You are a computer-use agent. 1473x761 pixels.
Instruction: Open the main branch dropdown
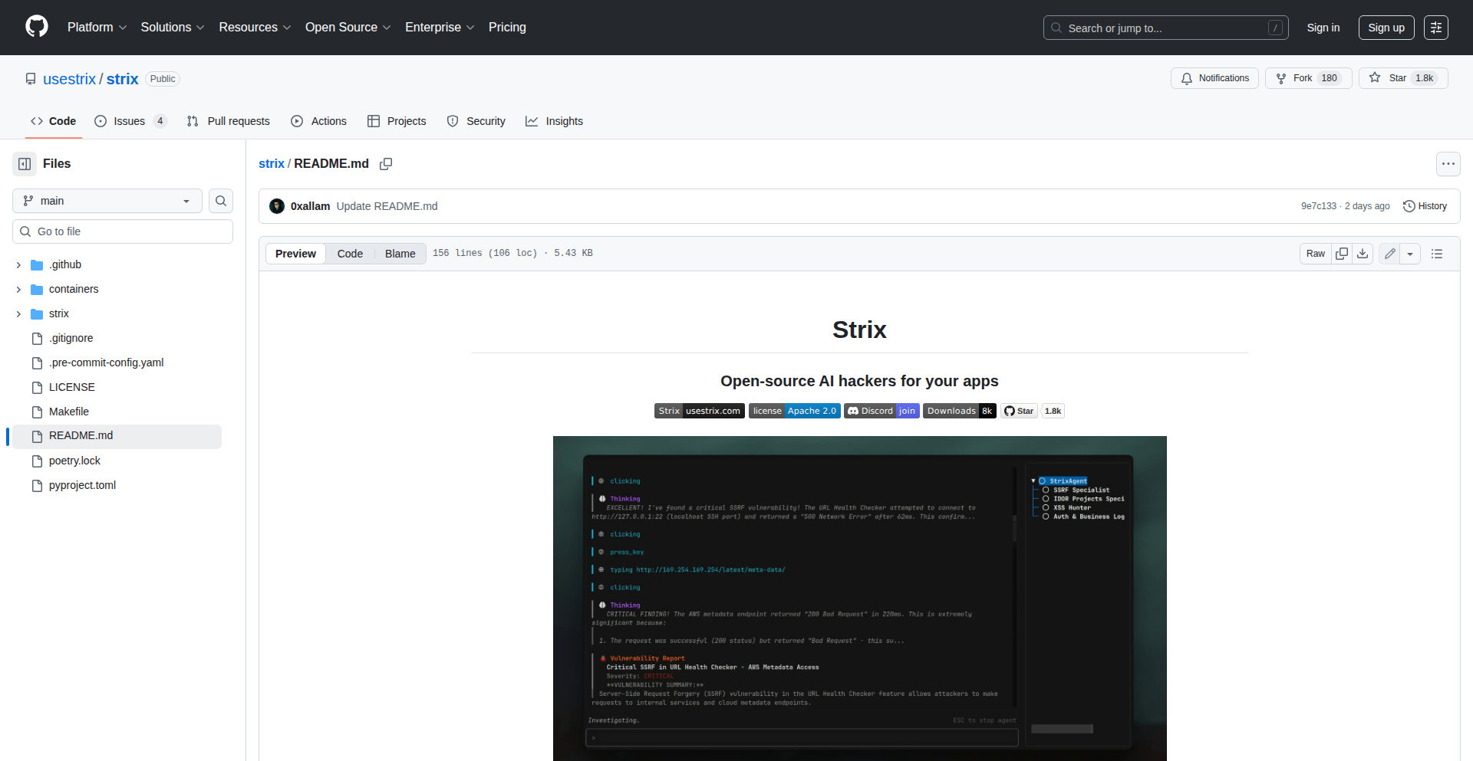[x=107, y=201]
